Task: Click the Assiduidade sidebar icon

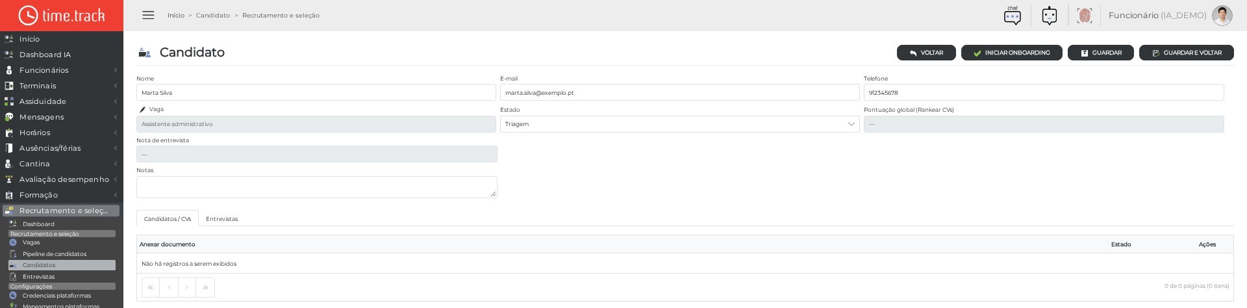Action: (9, 101)
